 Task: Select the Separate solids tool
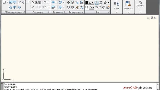[x=60, y=7]
